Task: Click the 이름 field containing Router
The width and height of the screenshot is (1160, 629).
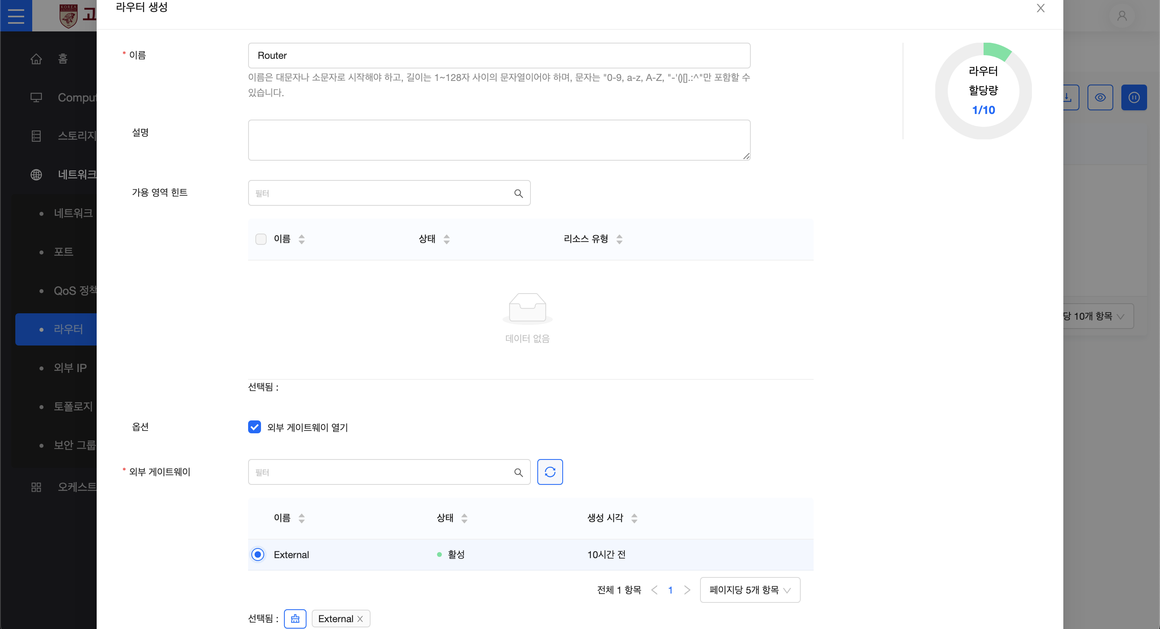Action: pyautogui.click(x=499, y=56)
